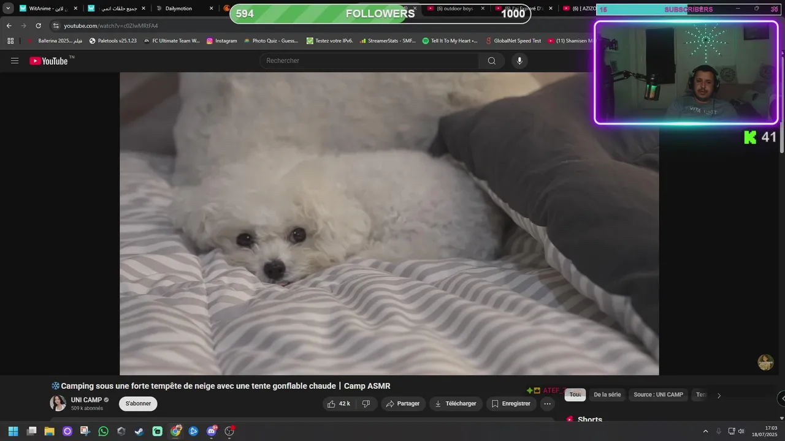Open Tell It To My Heart bookmark

(450, 41)
